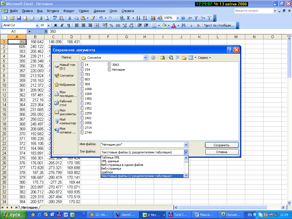Open the Views dropdown arrow in dialog
The height and width of the screenshot is (219, 292).
pyautogui.click(x=195, y=58)
